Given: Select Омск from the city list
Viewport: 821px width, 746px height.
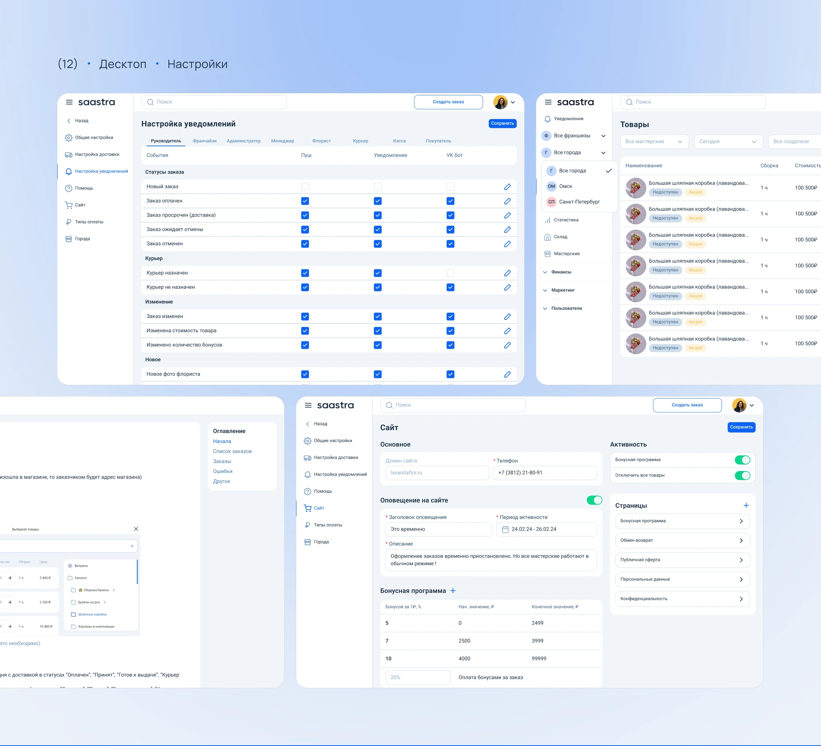Looking at the screenshot, I should 565,186.
